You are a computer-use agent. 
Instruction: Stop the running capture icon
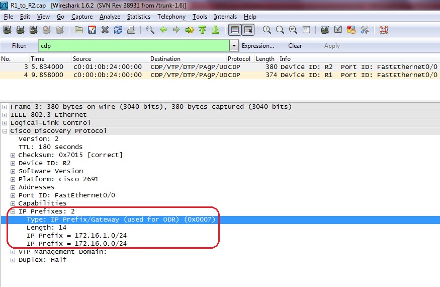[47, 30]
